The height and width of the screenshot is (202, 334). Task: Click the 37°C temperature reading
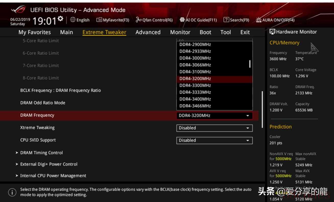point(300,59)
